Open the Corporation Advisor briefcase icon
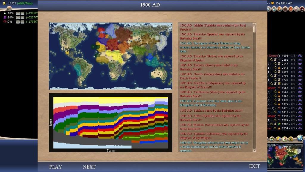The width and height of the screenshot is (305, 172). pos(285,9)
